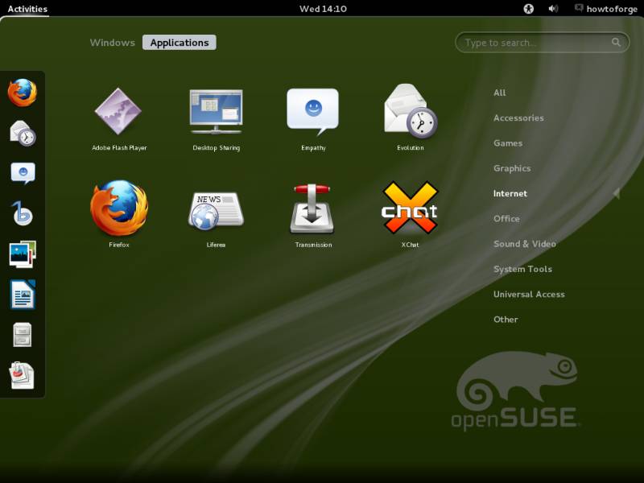Viewport: 644px width, 483px height.
Task: Launch Adobe Flash Player from the app grid
Action: tap(118, 118)
